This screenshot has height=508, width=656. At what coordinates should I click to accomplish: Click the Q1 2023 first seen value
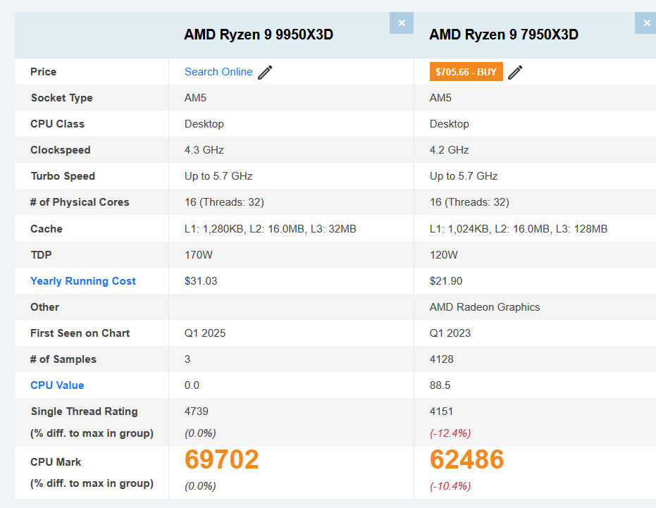450,333
